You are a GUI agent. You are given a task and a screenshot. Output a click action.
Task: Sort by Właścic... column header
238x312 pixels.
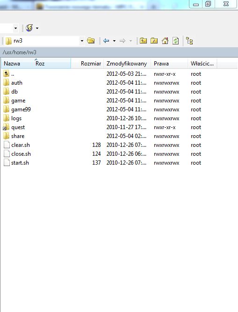202,64
